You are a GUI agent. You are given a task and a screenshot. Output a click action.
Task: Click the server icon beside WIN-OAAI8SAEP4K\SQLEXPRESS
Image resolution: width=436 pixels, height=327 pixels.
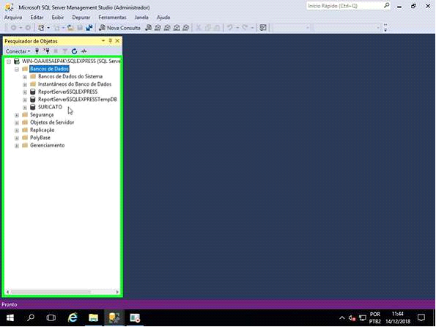click(x=17, y=62)
